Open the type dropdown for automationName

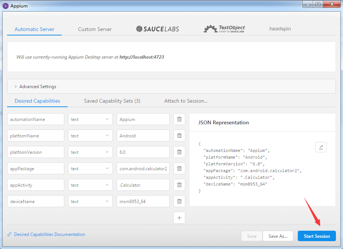click(90, 119)
